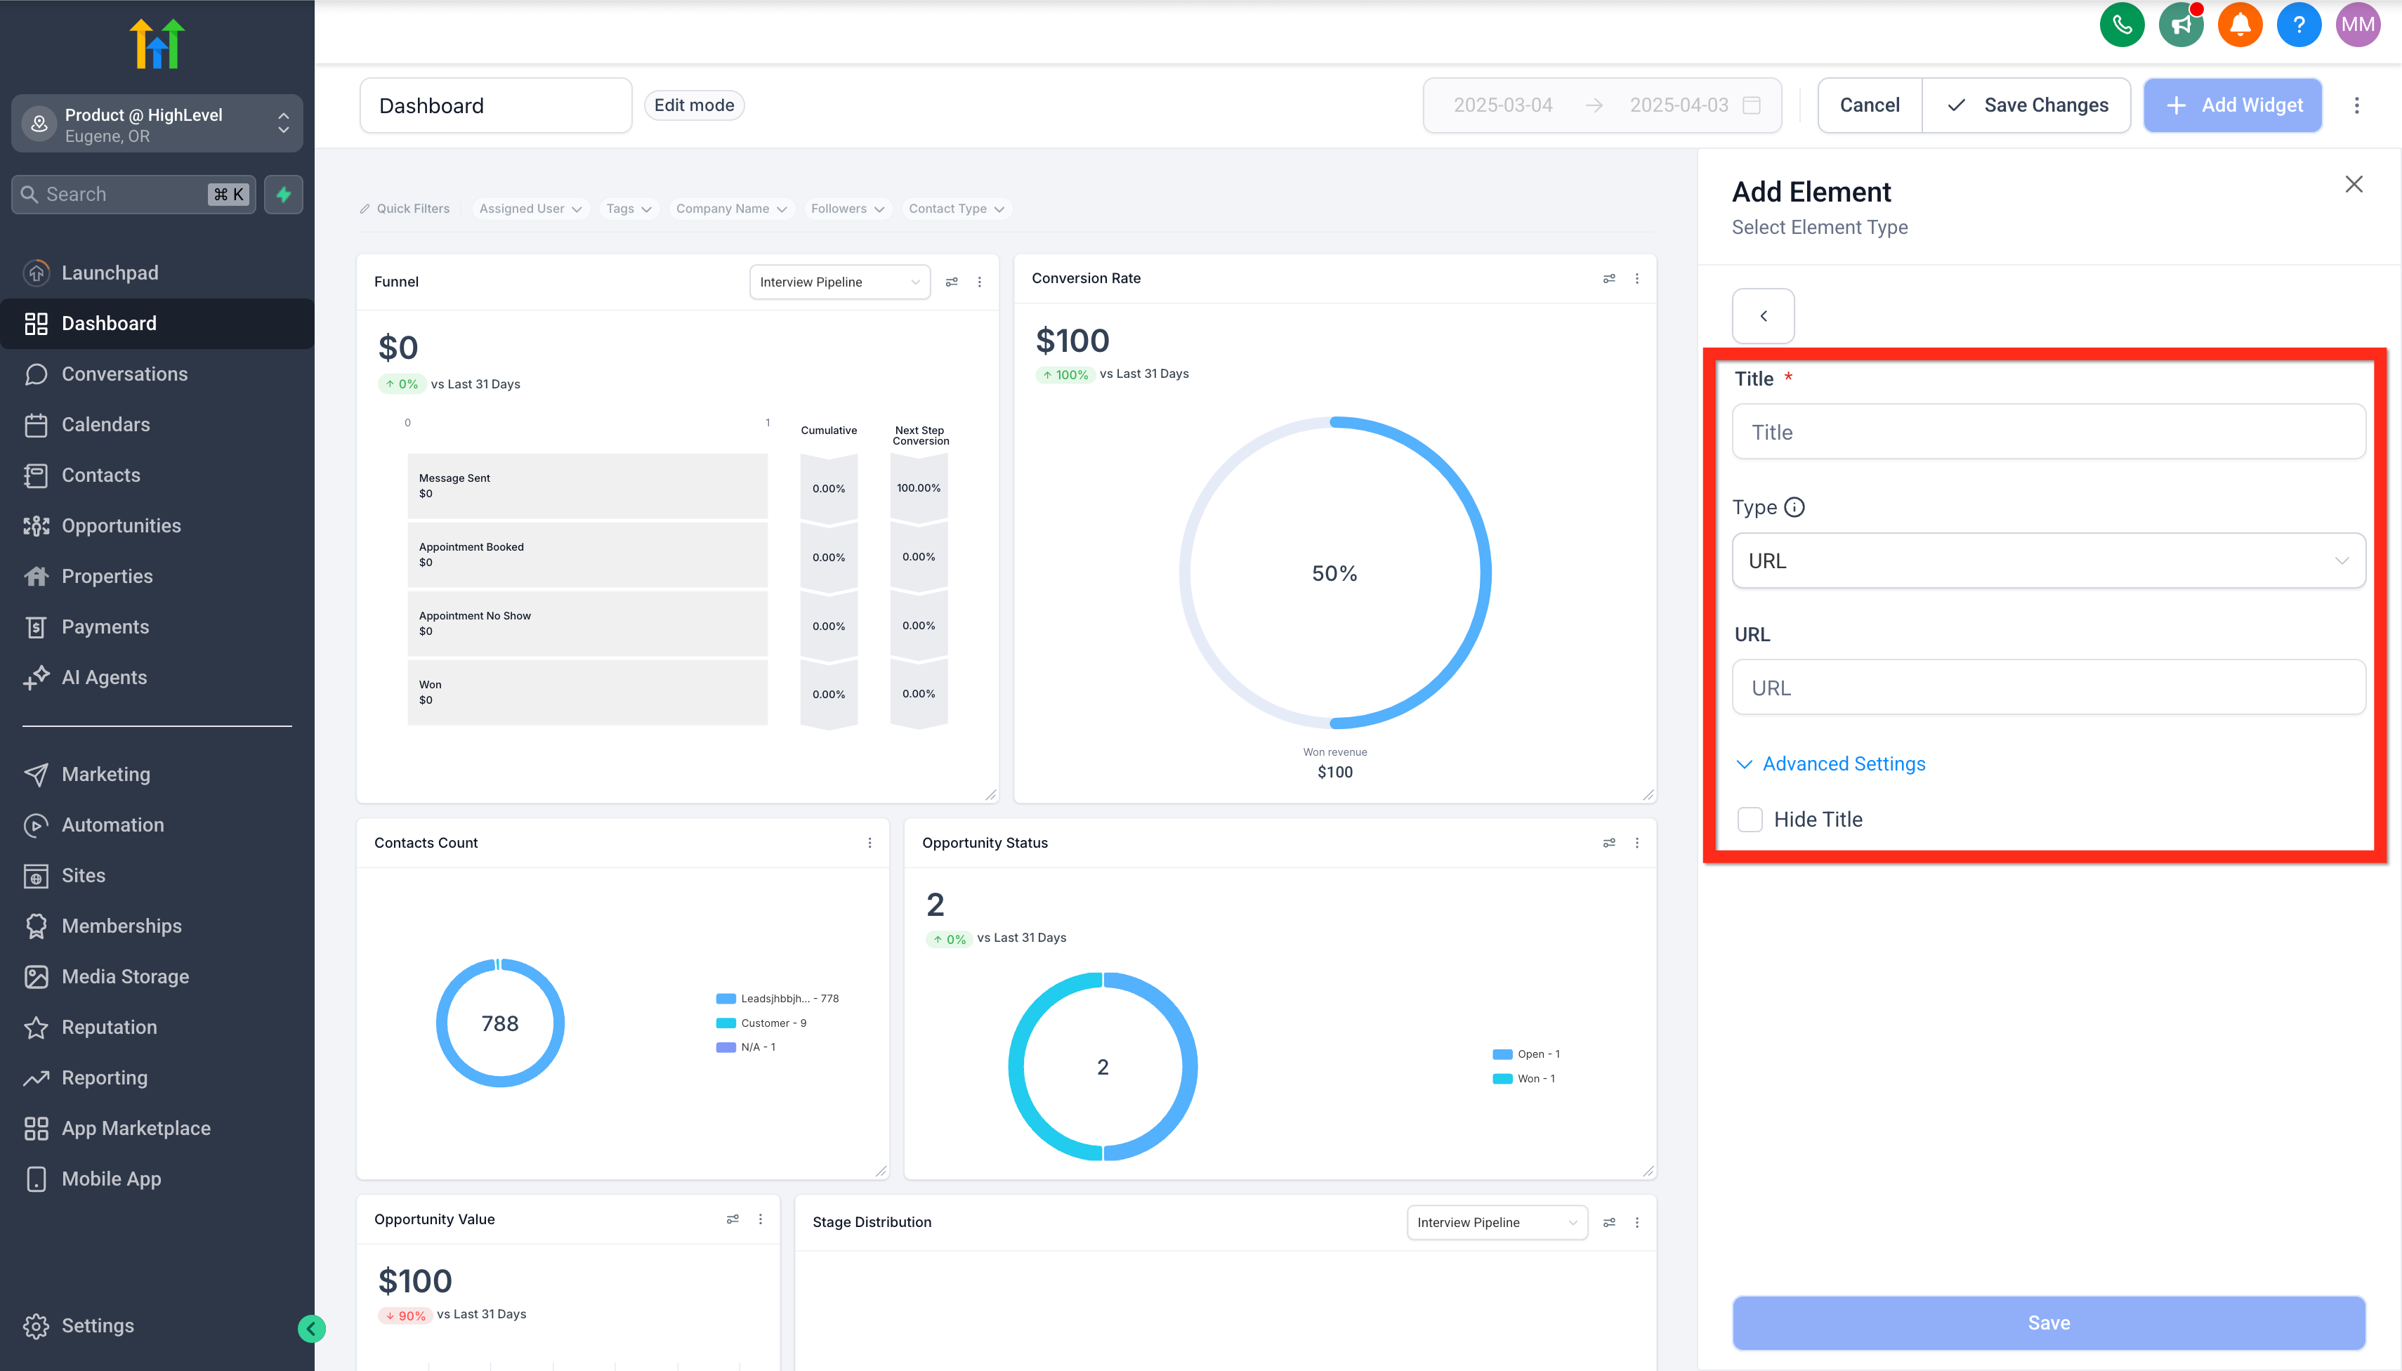Open Assigned User quick filter dropdown
The width and height of the screenshot is (2402, 1371).
click(530, 209)
